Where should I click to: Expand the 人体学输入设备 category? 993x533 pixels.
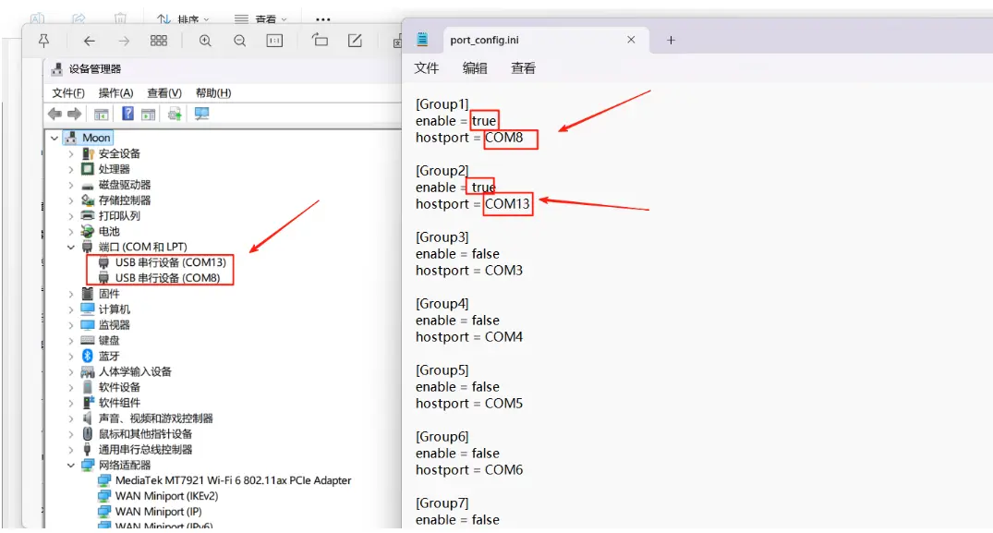coord(71,371)
